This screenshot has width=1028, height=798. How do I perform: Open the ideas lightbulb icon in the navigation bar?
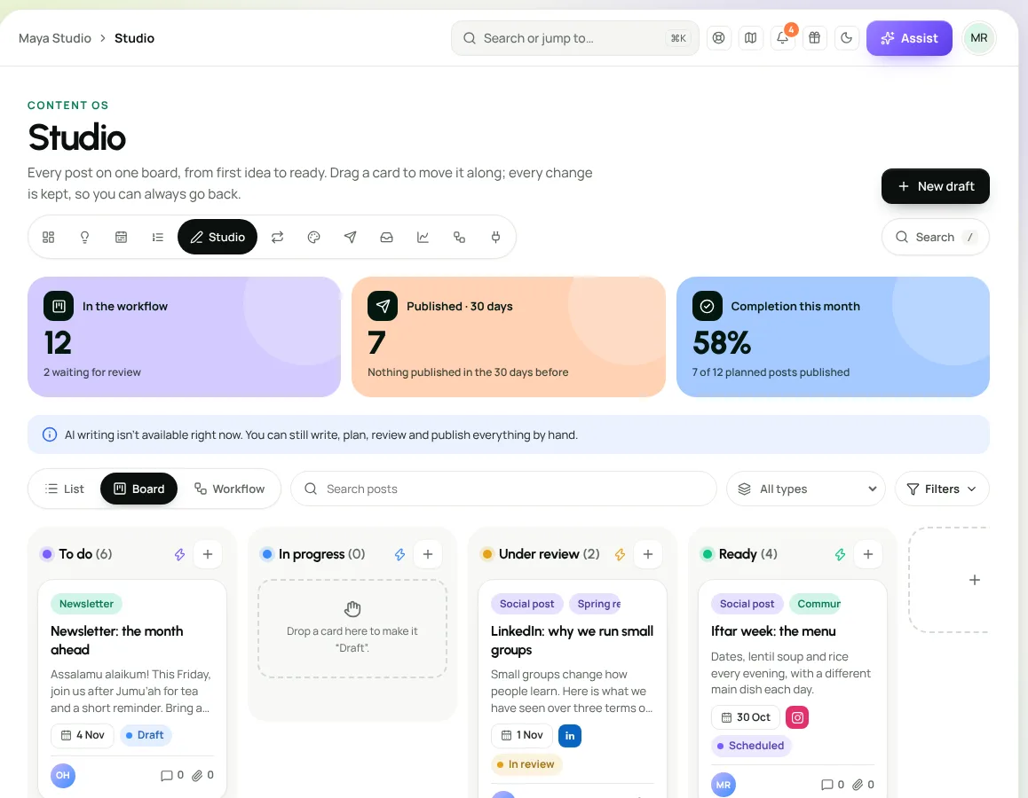(x=84, y=237)
